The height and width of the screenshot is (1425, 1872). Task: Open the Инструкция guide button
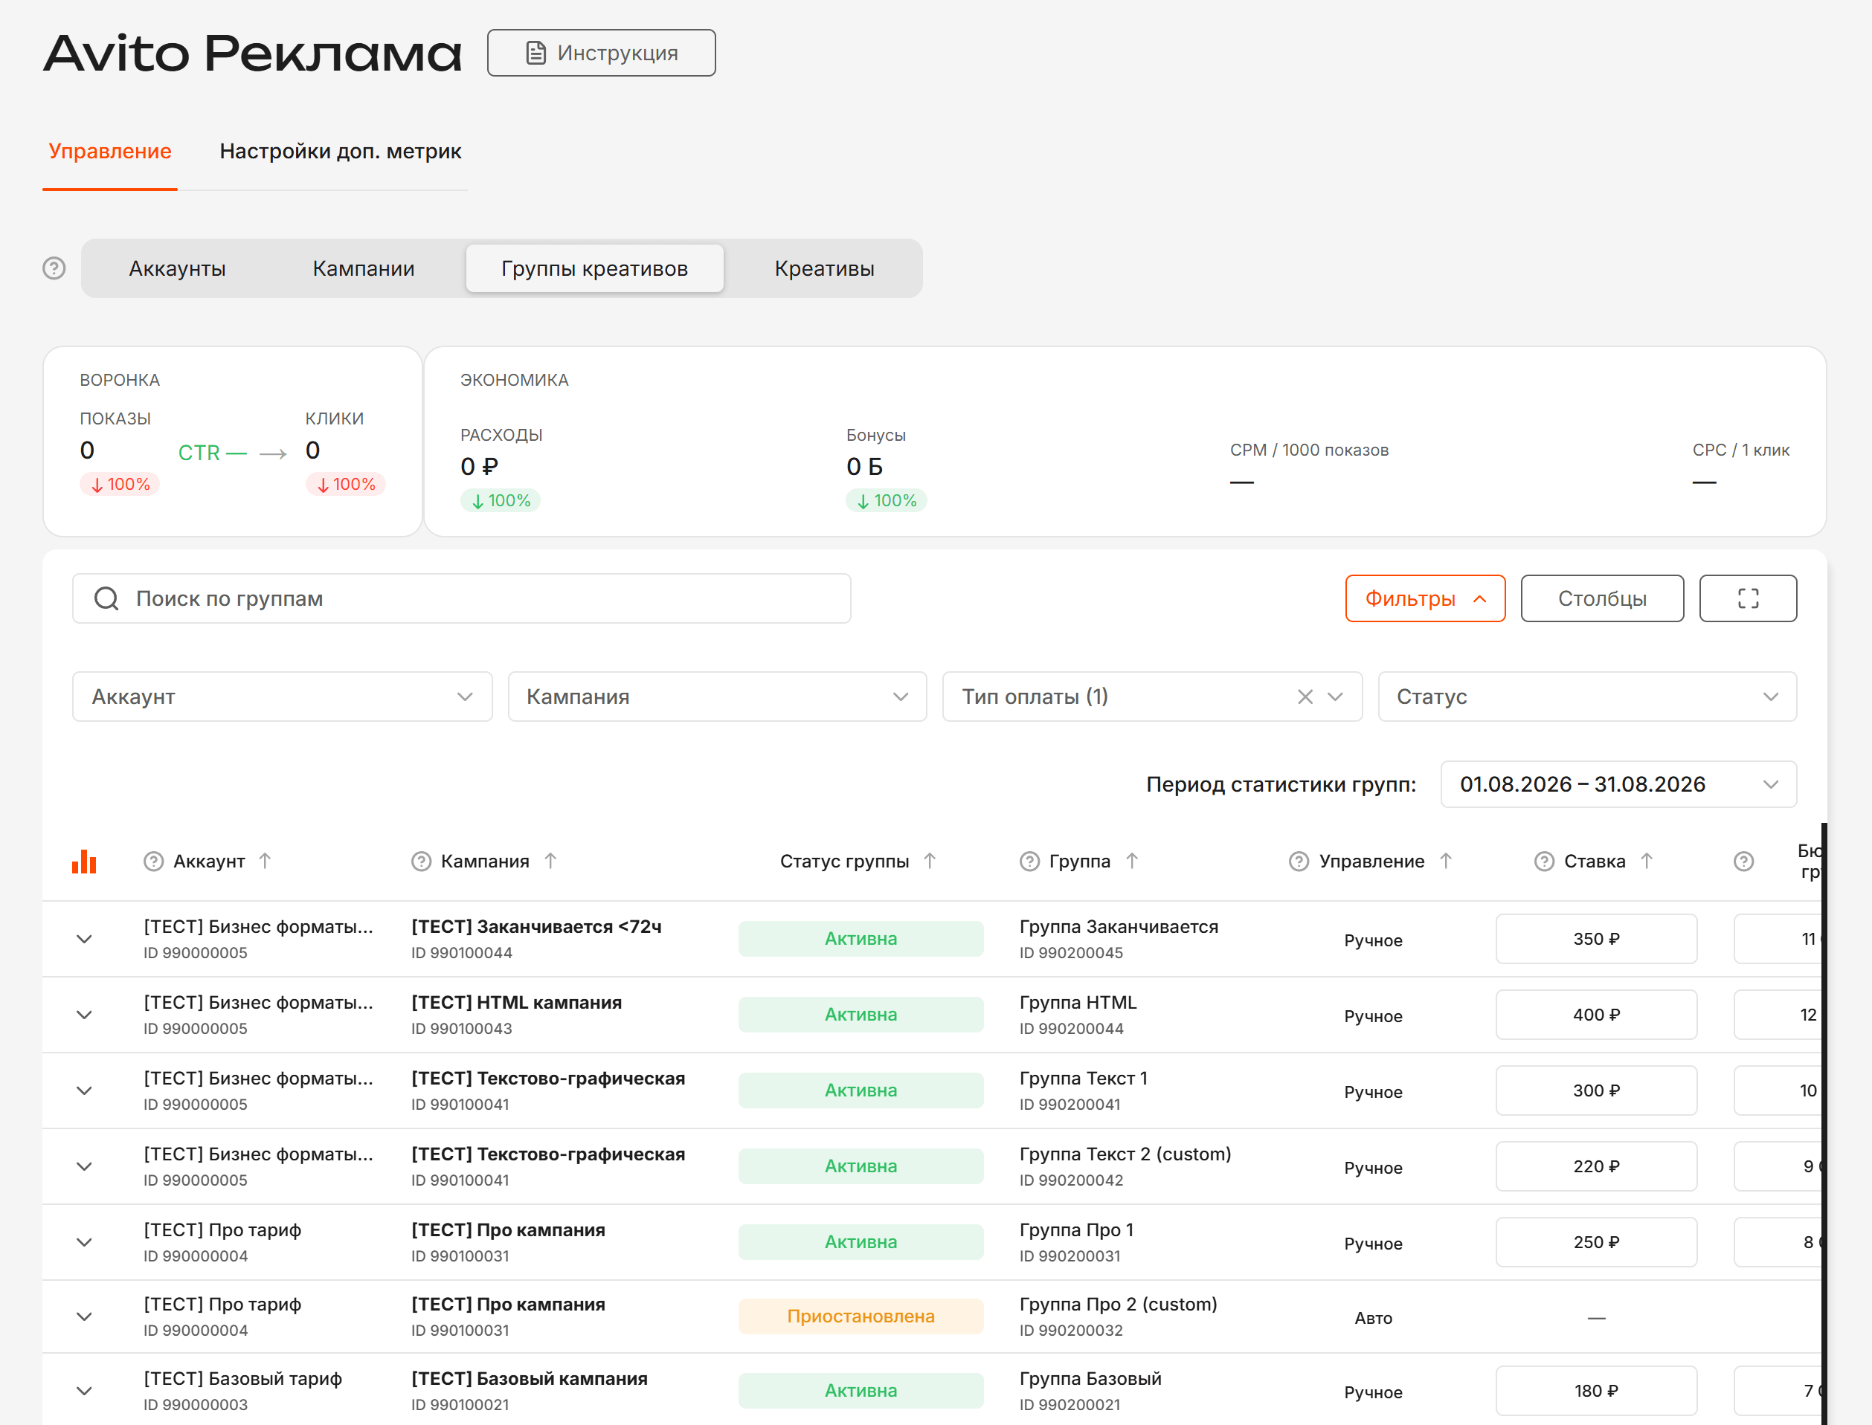(x=602, y=53)
